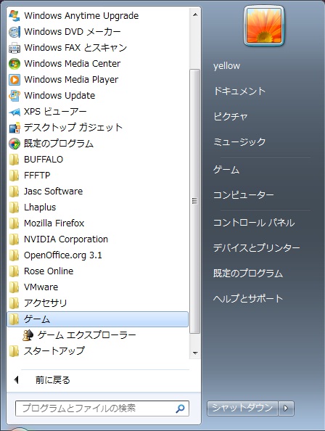Open コンピューター in right pane
Viewport: 325px width, 431px height.
pyautogui.click(x=244, y=195)
